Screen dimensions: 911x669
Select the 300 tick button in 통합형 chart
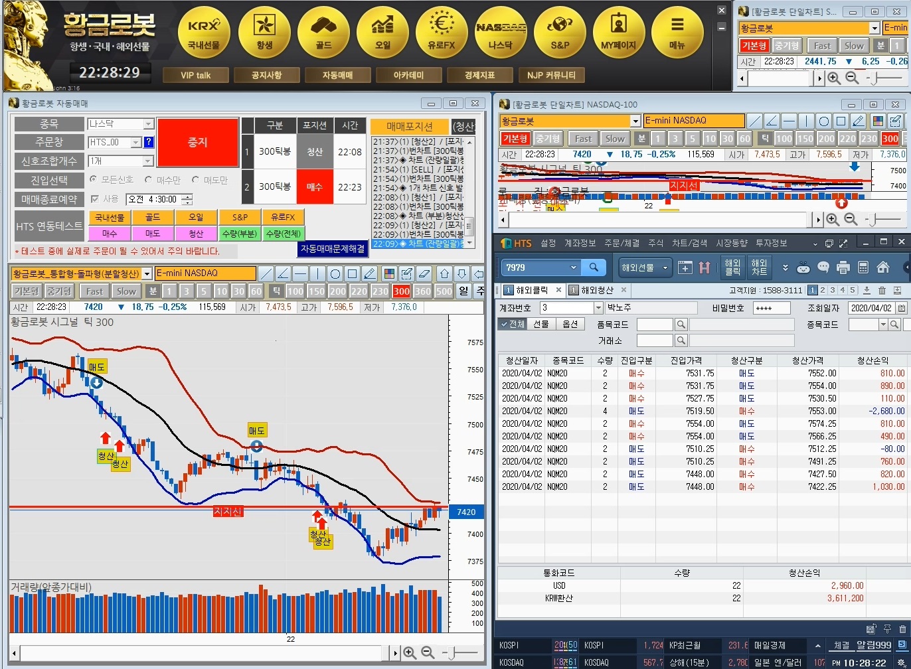pyautogui.click(x=401, y=291)
